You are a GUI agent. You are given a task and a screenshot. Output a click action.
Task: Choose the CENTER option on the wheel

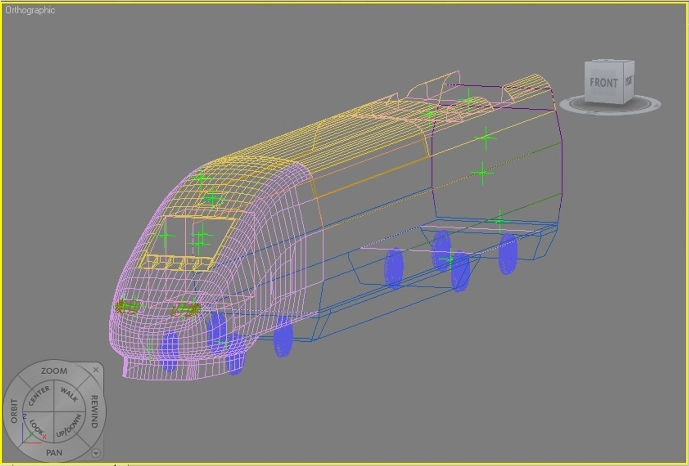[39, 396]
